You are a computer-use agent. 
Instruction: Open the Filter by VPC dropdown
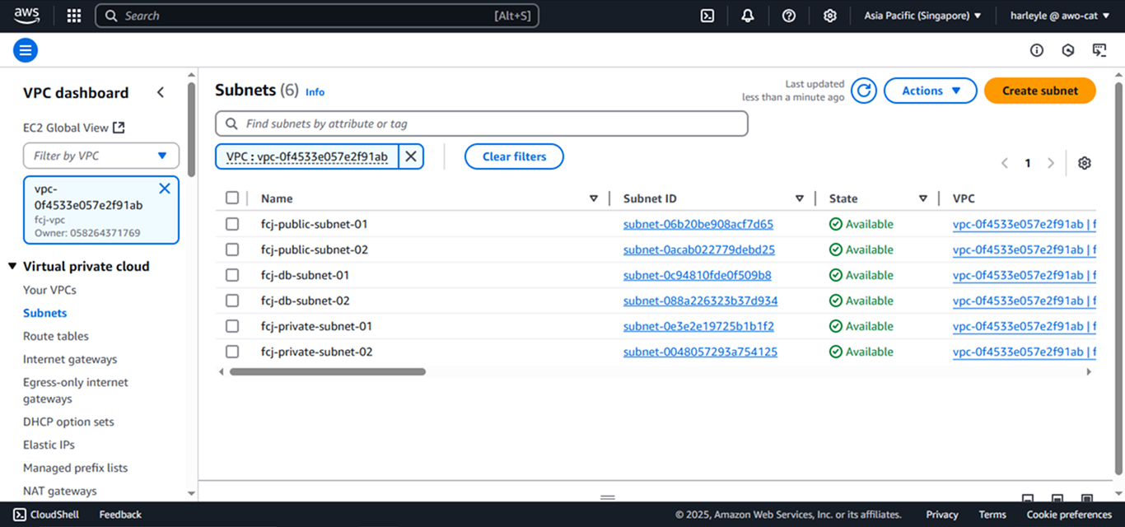(x=101, y=156)
